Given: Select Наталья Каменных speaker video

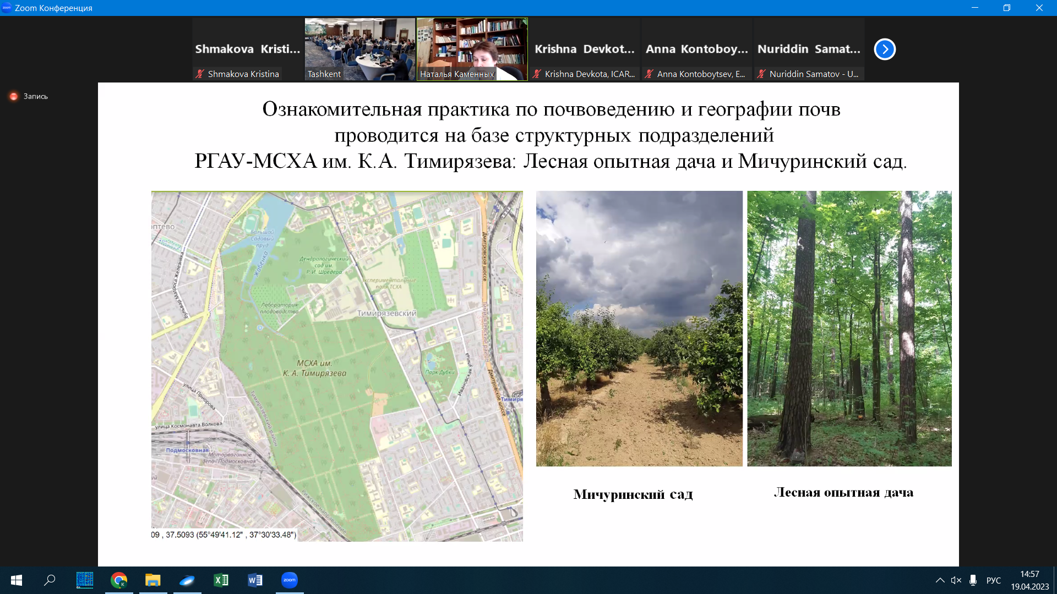Looking at the screenshot, I should pos(472,49).
